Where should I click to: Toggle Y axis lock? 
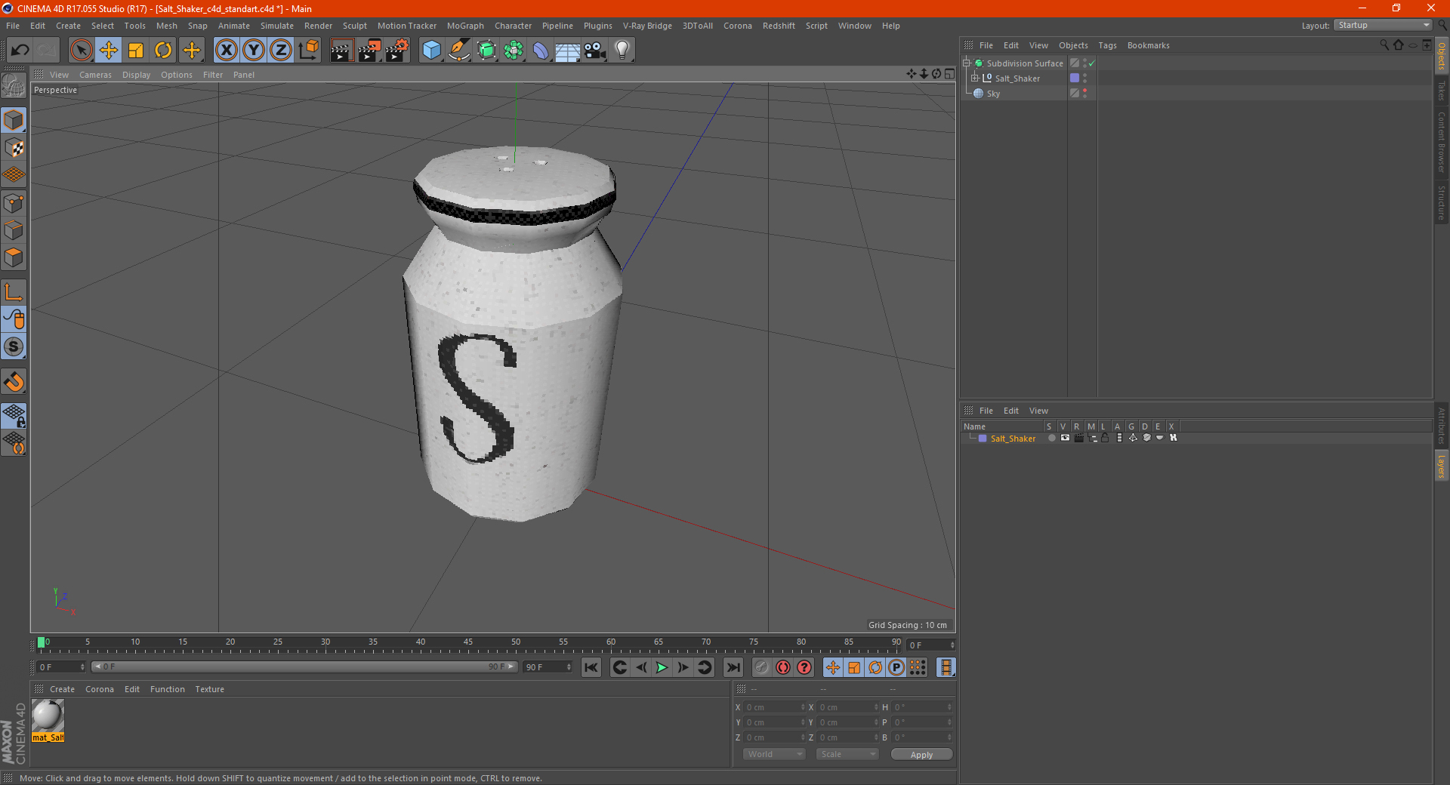[x=254, y=51]
